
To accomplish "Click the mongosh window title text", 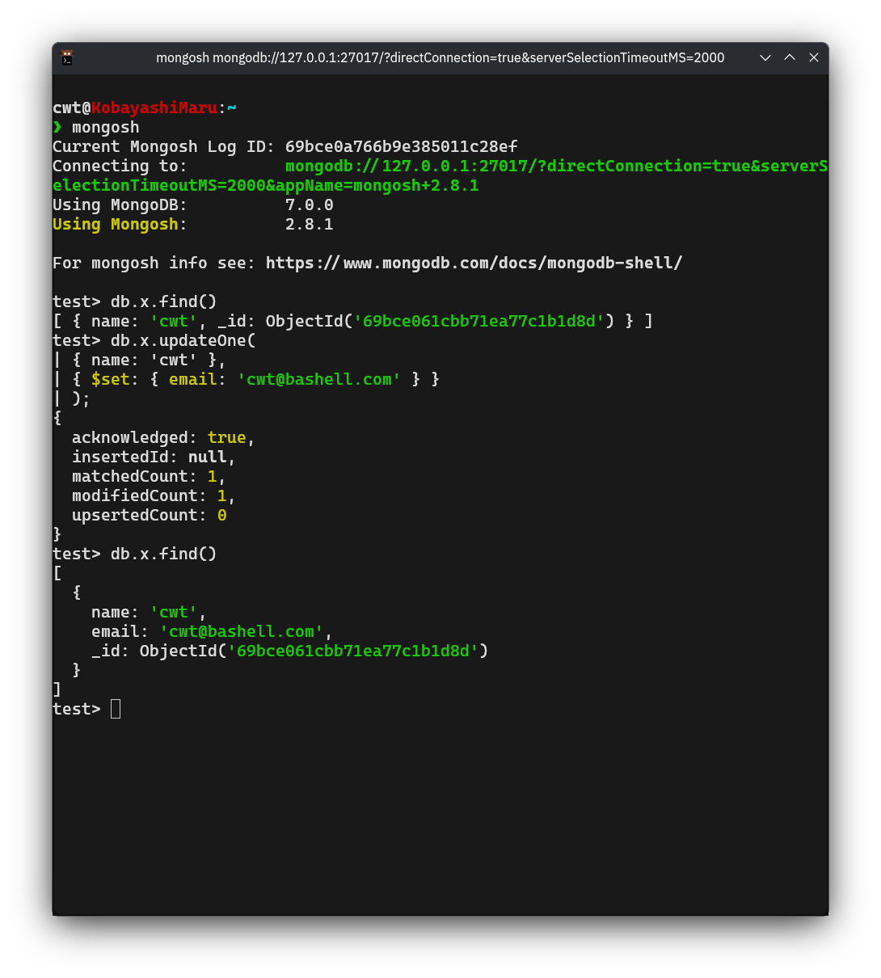I will click(x=440, y=57).
